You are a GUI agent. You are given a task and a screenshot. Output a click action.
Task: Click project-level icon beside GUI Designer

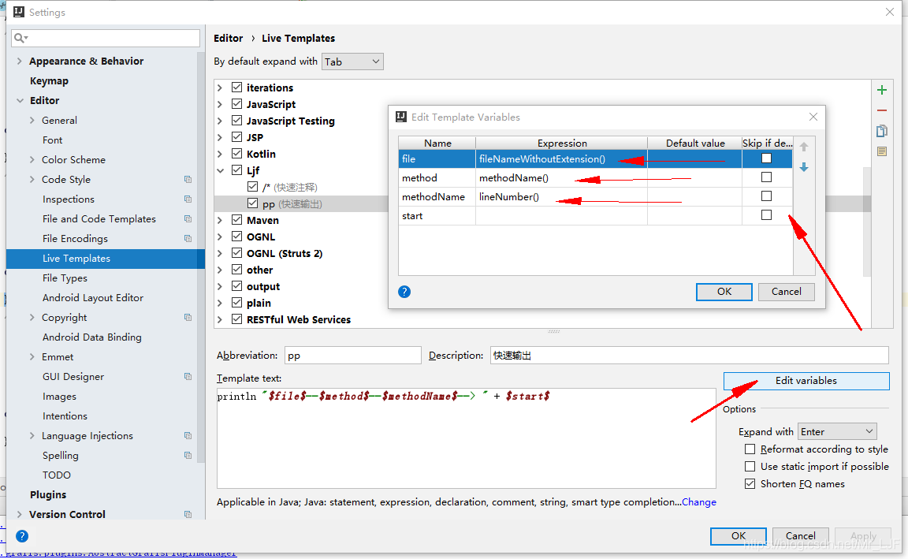[x=188, y=377]
